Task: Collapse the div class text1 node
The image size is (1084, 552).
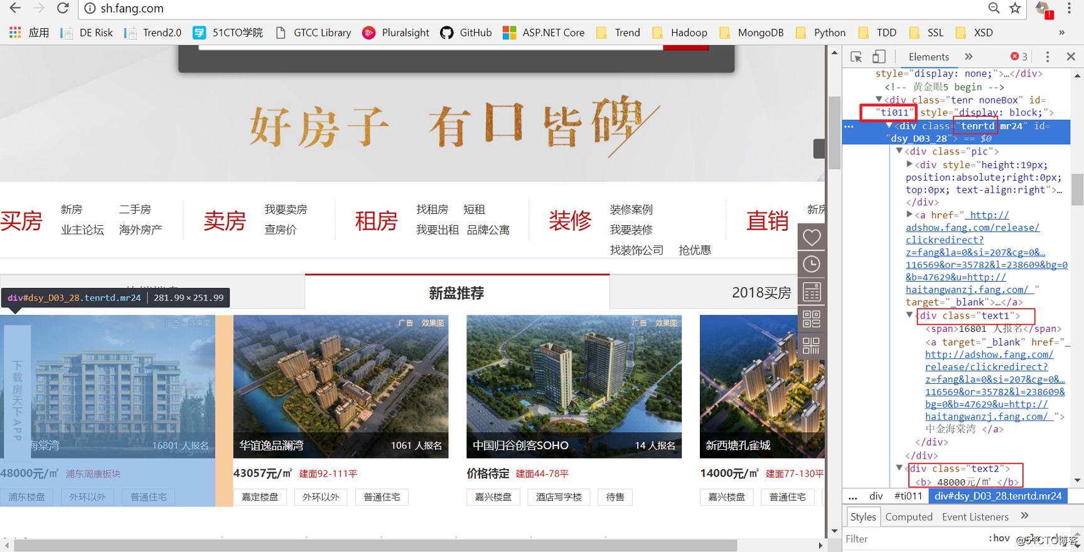Action: click(910, 315)
